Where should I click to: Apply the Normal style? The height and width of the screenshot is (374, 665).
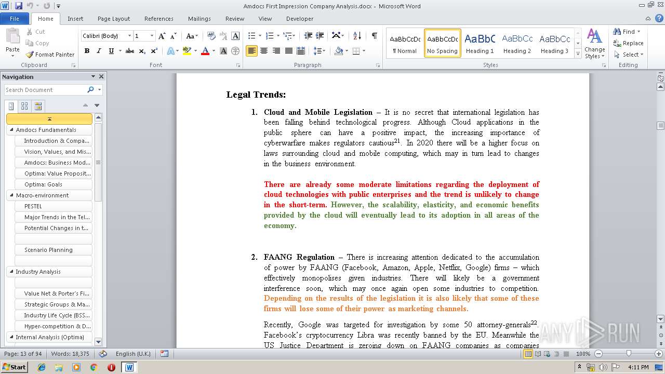point(405,43)
